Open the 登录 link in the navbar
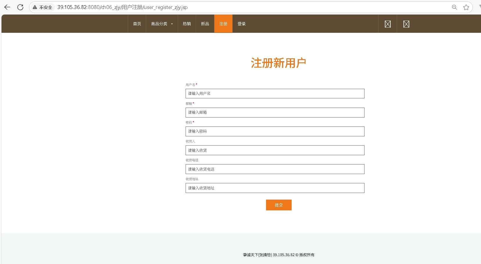The height and width of the screenshot is (264, 481). (242, 24)
